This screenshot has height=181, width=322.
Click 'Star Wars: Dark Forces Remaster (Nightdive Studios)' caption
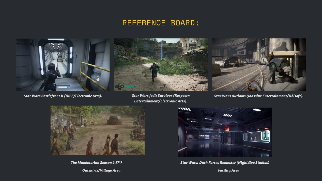(x=225, y=163)
